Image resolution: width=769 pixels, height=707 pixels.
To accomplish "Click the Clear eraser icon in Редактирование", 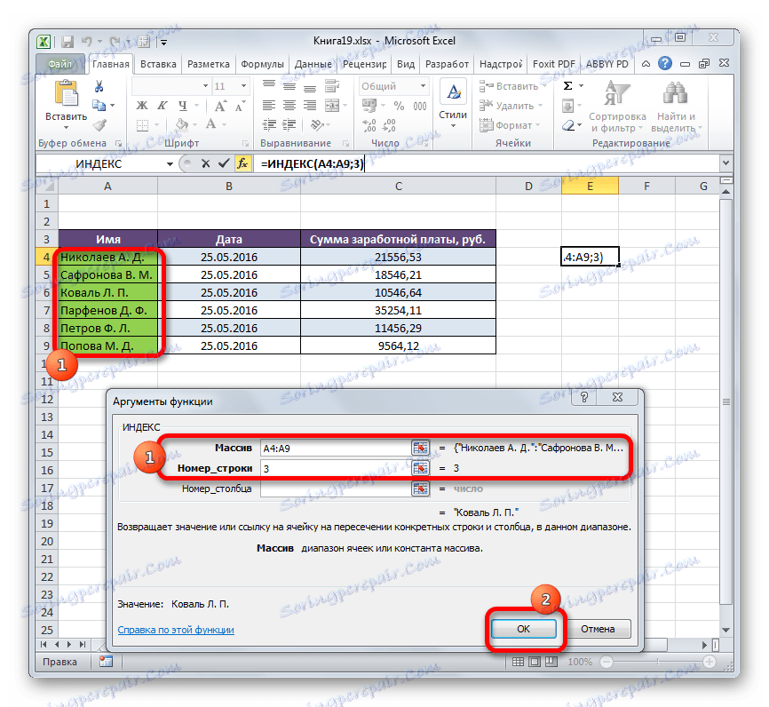I will click(x=568, y=125).
